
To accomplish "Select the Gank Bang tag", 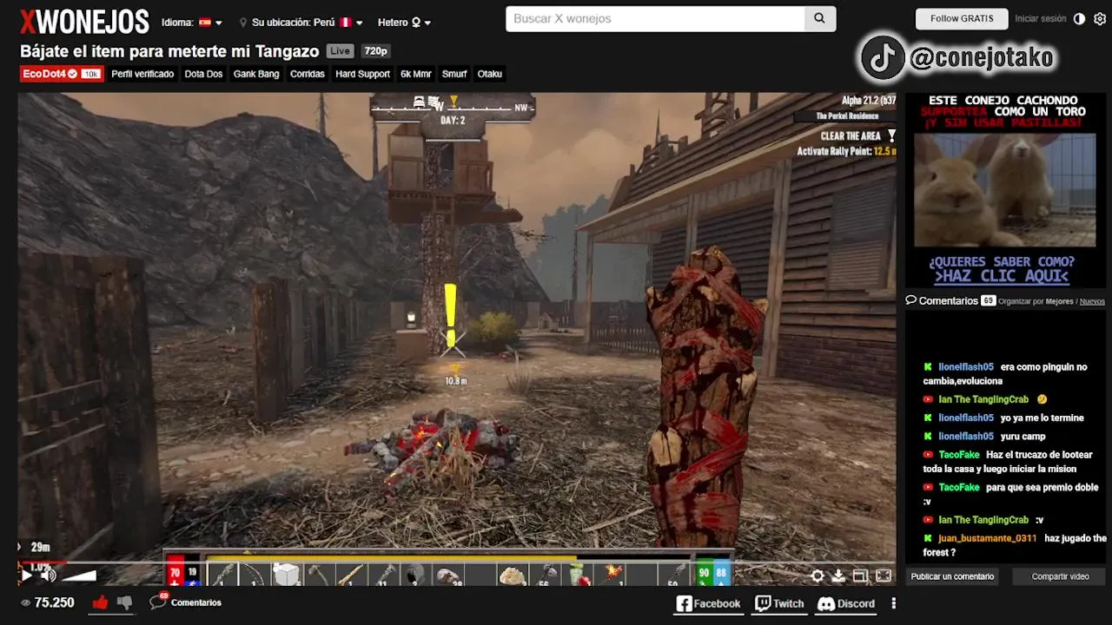I will point(256,74).
